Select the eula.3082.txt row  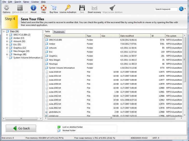pos(113,108)
